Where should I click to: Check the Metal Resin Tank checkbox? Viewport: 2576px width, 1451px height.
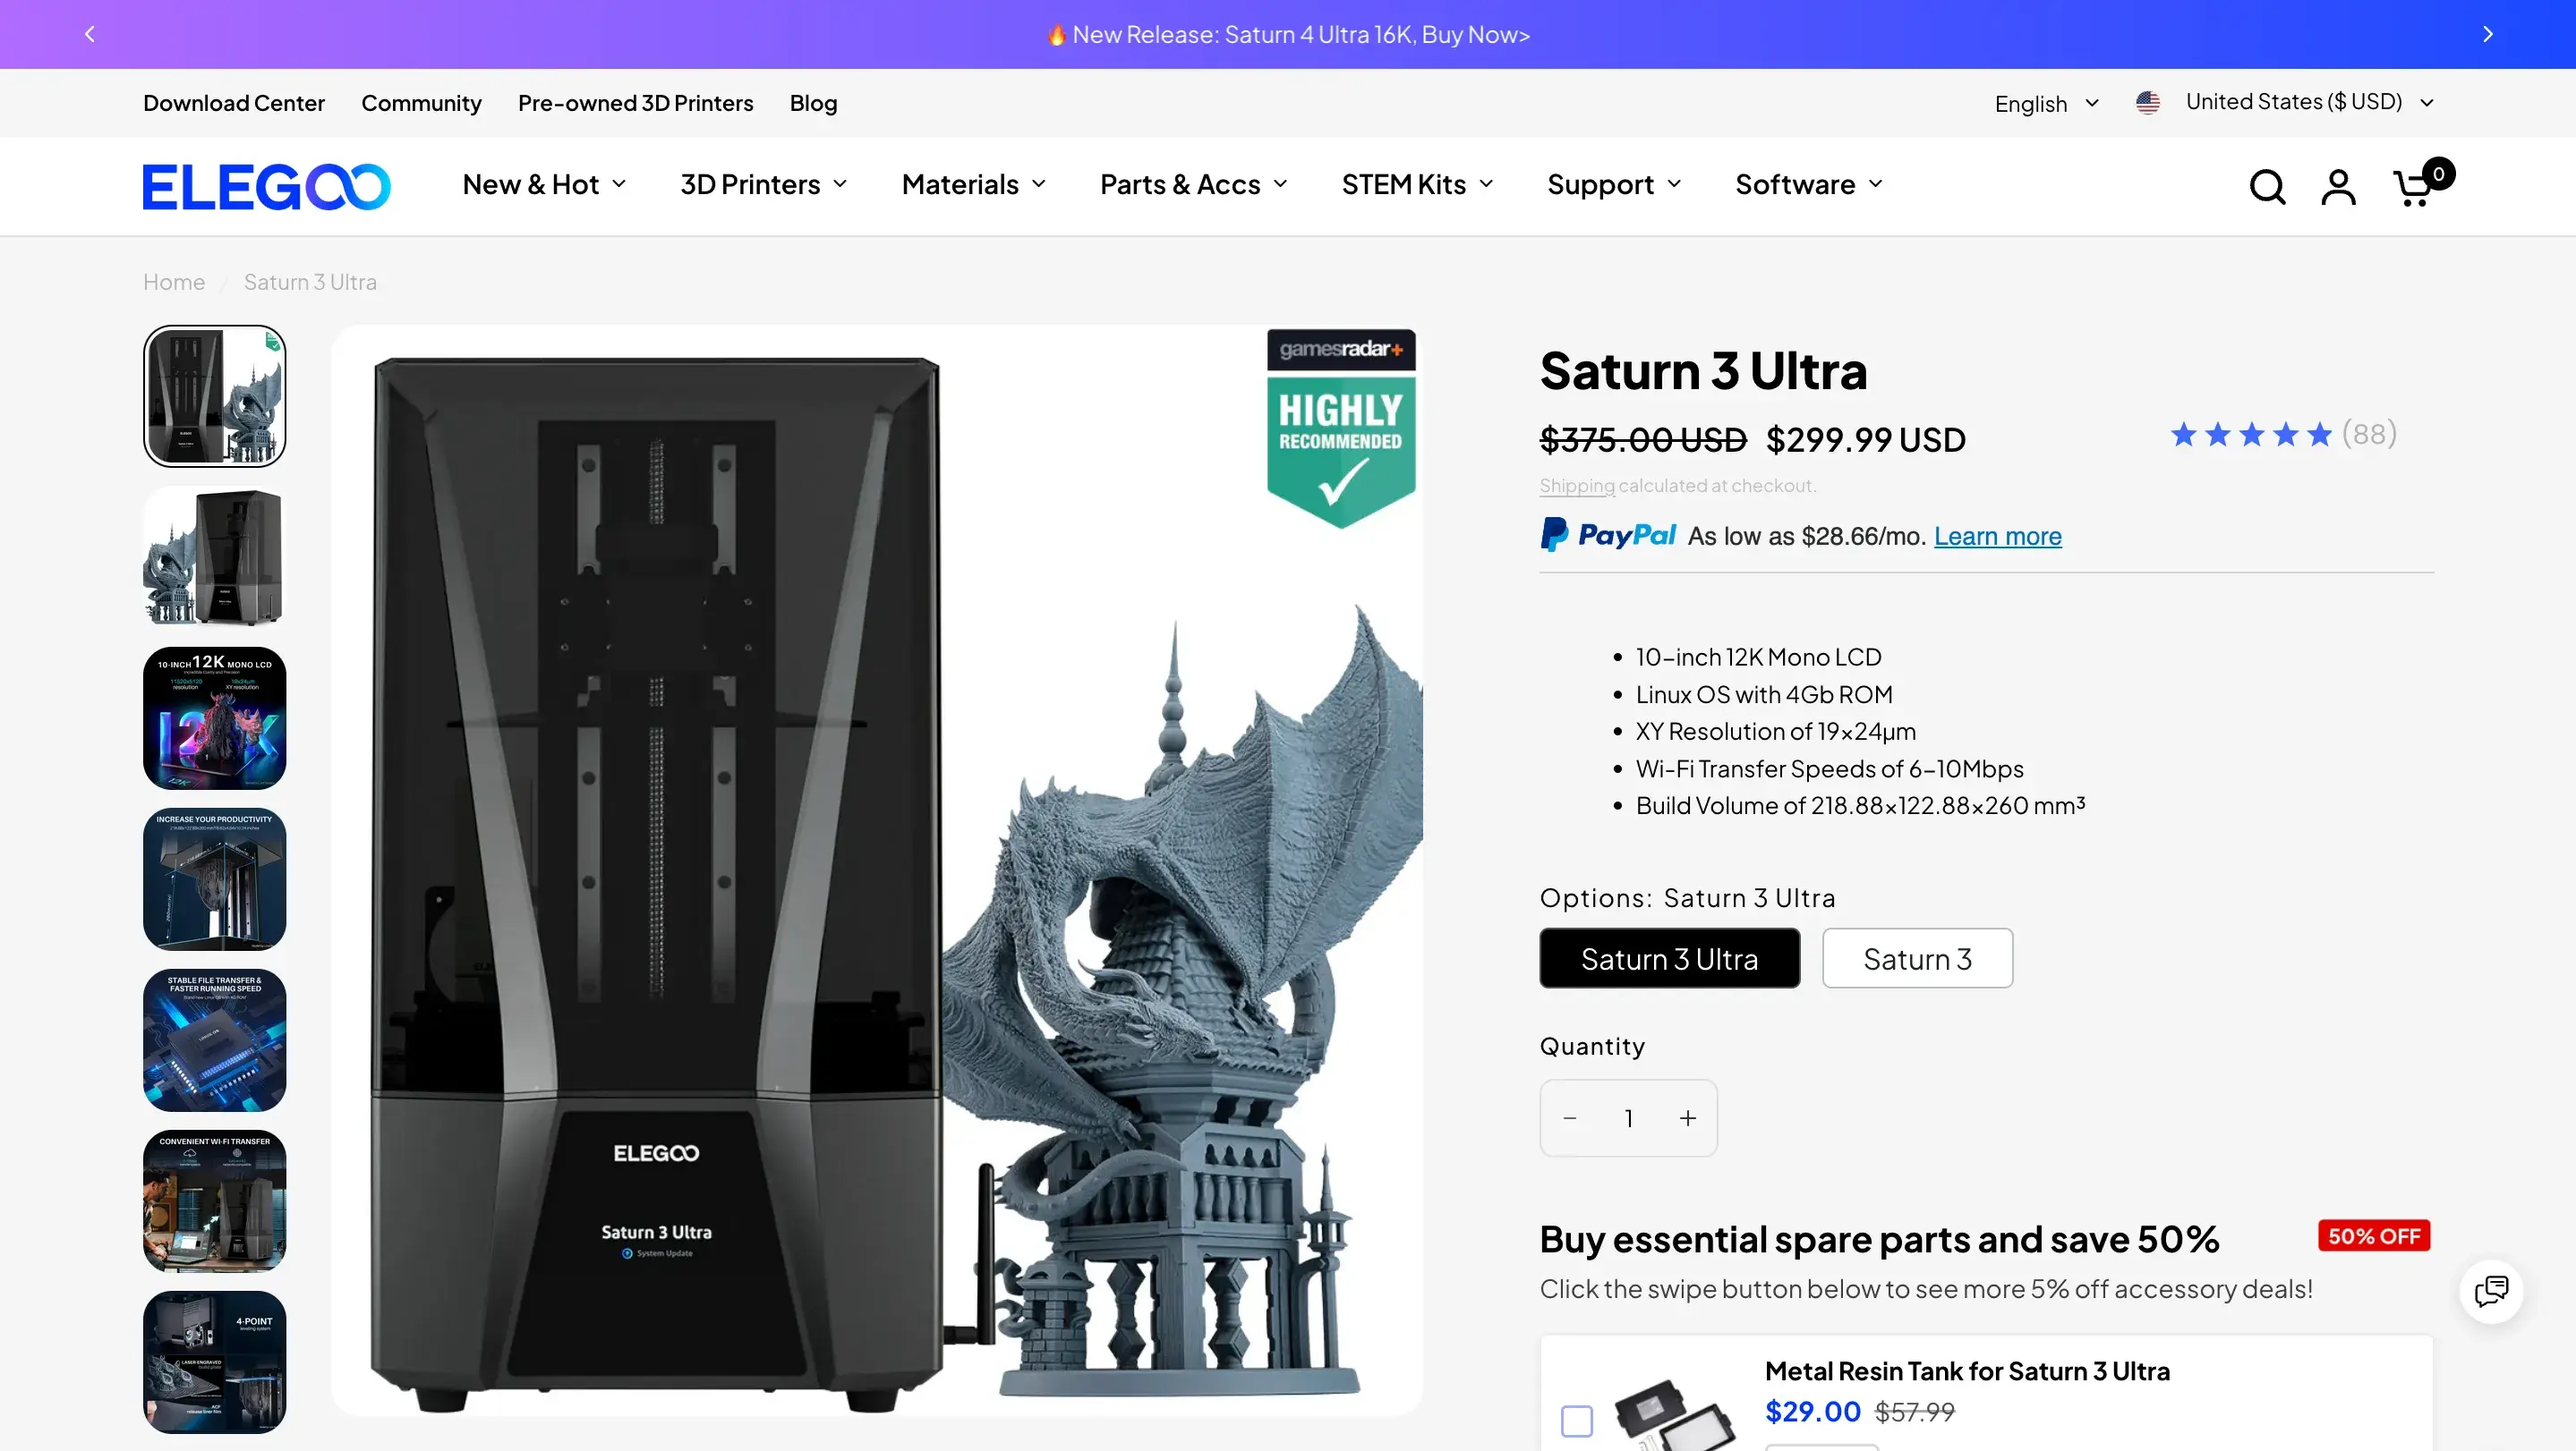[x=1576, y=1420]
